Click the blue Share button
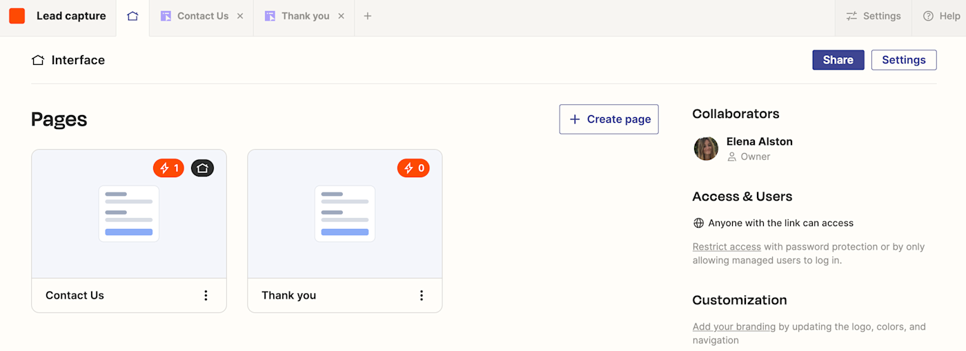The image size is (966, 351). click(838, 60)
